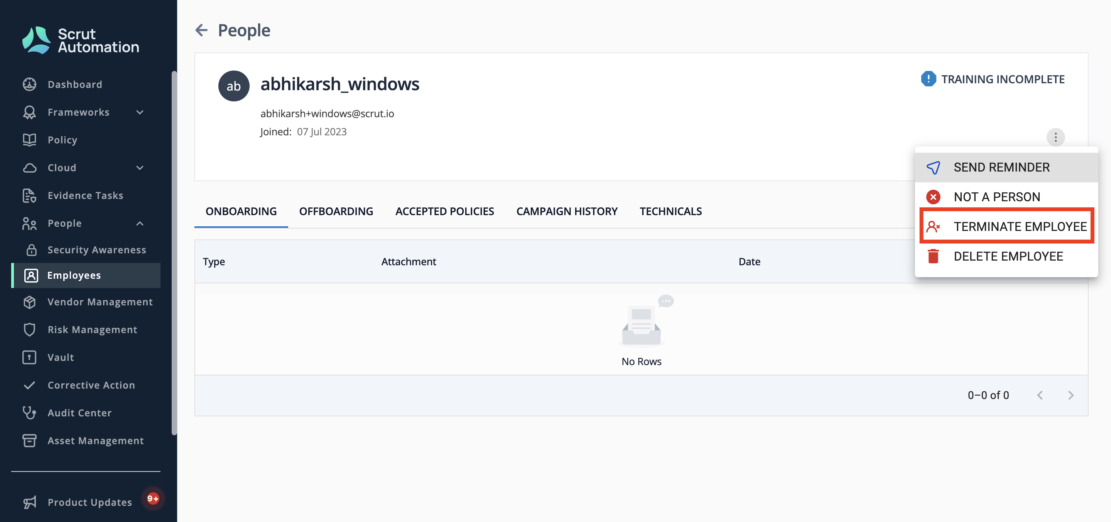Click the email abhikarsh+windows@scrut.io
Image resolution: width=1111 pixels, height=522 pixels.
coord(327,113)
